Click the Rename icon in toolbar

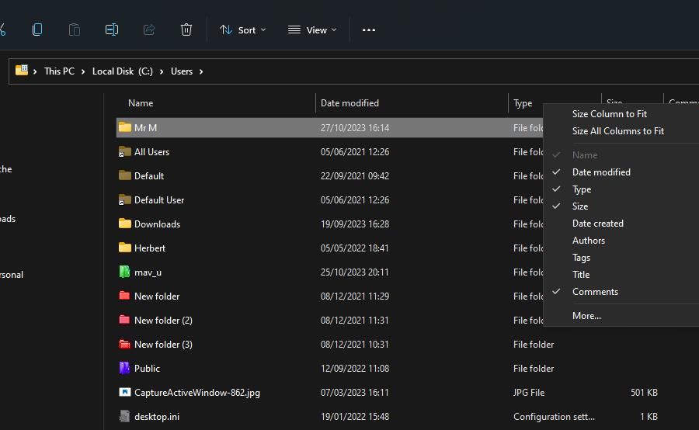click(x=112, y=29)
